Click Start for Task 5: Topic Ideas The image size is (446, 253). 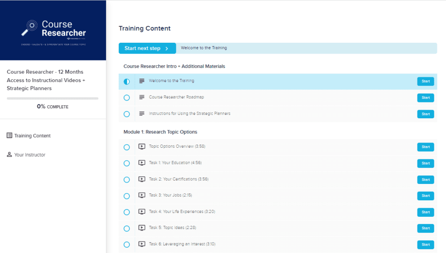[x=426, y=228]
